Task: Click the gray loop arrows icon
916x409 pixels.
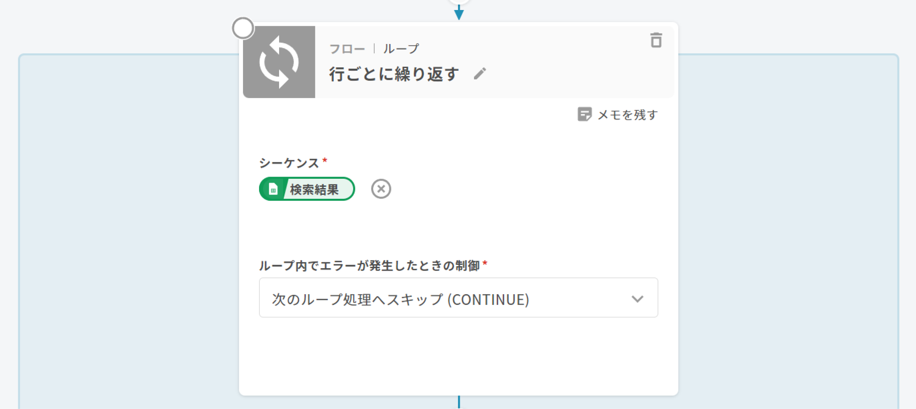Action: [x=279, y=62]
